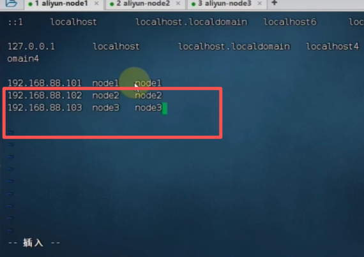364x257 pixels.
Task: Click the green status dot on aliyun-node3 tab
Action: pos(193,4)
